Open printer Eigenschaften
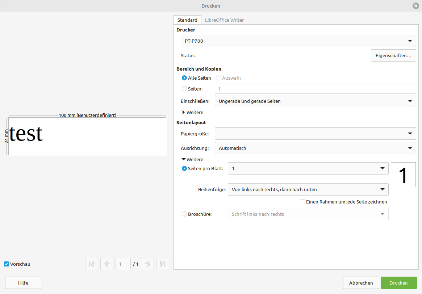 (x=393, y=55)
